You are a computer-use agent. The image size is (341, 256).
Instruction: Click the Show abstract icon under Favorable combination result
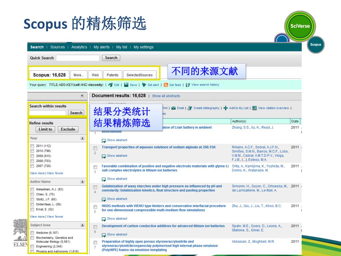[x=104, y=179]
